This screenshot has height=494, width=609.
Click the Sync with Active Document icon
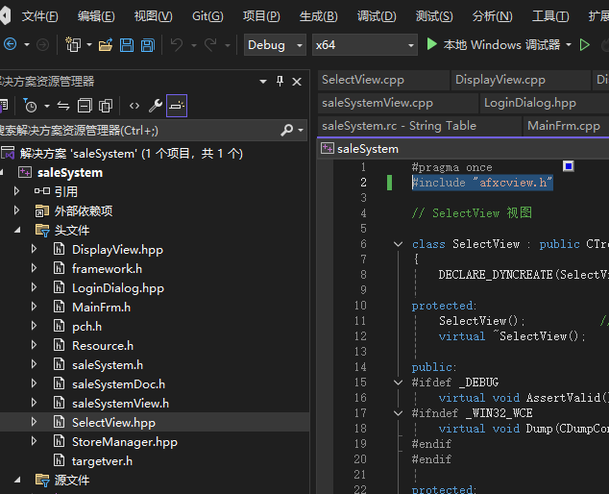[x=63, y=106]
